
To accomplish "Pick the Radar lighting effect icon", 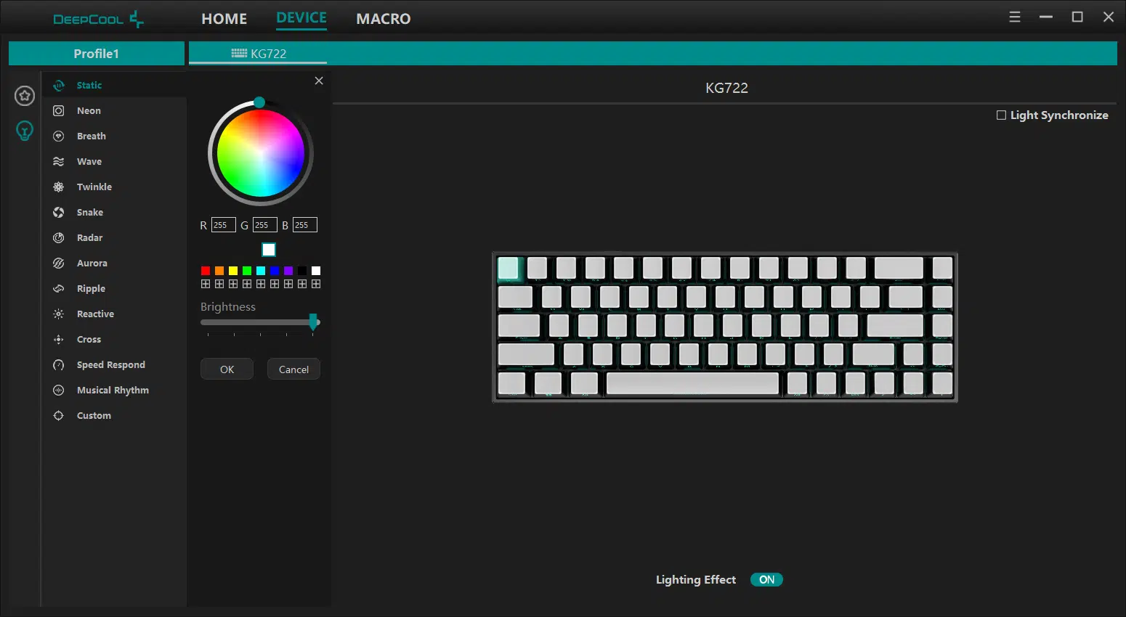I will [59, 237].
